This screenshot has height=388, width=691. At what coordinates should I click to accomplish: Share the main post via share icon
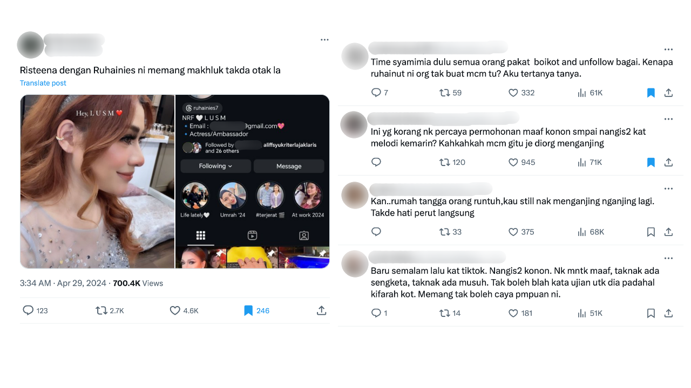(321, 310)
